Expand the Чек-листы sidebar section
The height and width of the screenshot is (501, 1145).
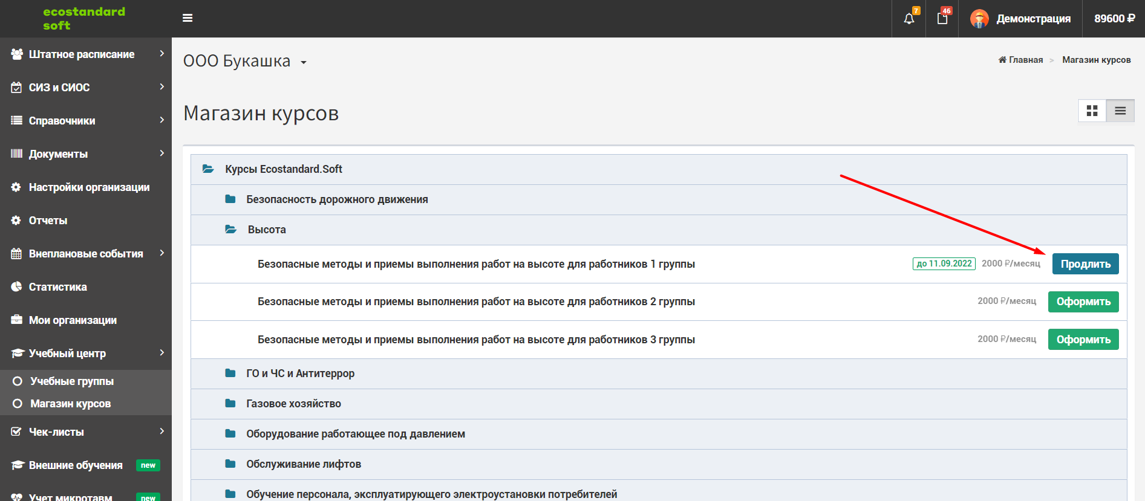[86, 432]
